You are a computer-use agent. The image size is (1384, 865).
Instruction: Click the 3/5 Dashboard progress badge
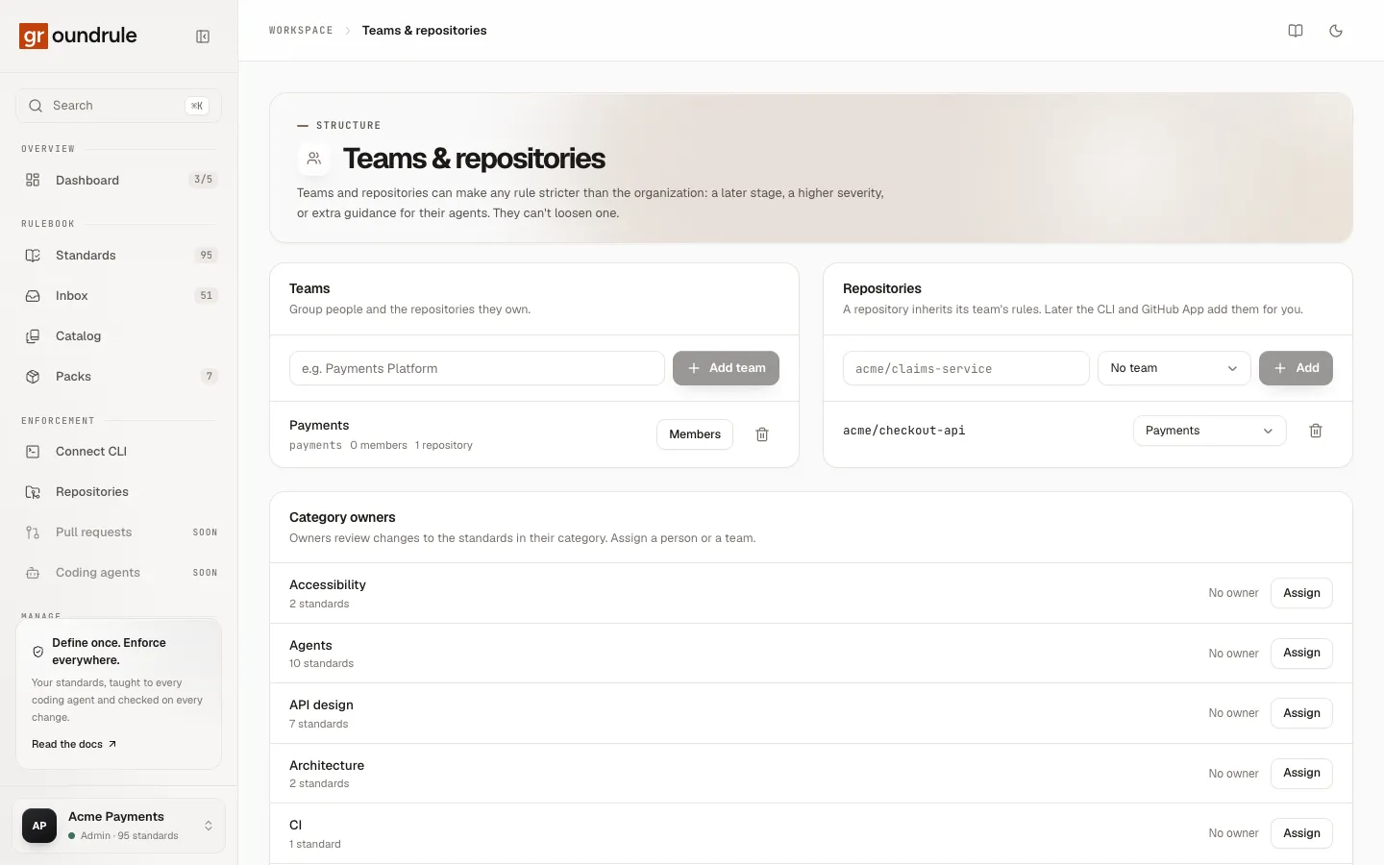pyautogui.click(x=203, y=180)
